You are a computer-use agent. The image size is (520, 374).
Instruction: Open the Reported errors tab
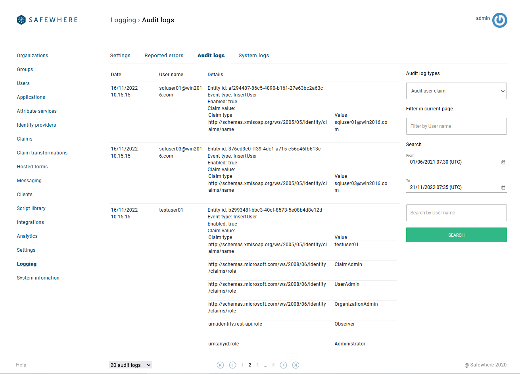tap(164, 56)
